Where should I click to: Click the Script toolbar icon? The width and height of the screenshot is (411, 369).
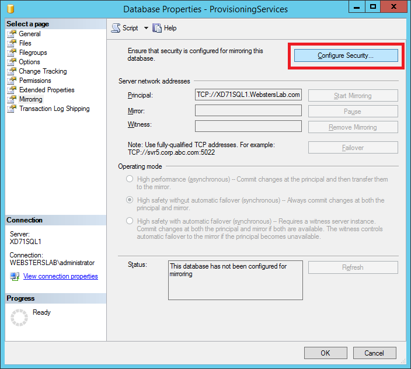click(116, 28)
